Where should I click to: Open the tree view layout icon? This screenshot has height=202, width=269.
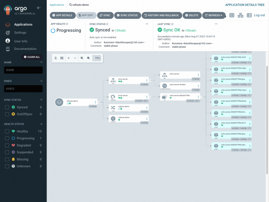(x=240, y=15)
